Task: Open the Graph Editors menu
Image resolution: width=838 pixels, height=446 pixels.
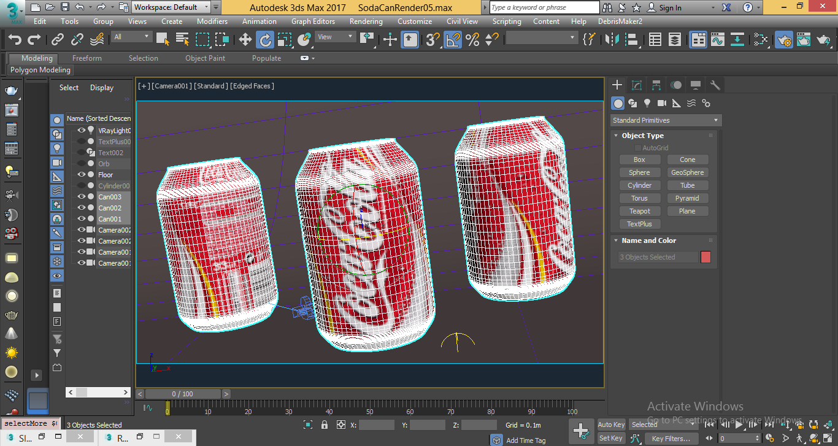Action: click(x=313, y=21)
